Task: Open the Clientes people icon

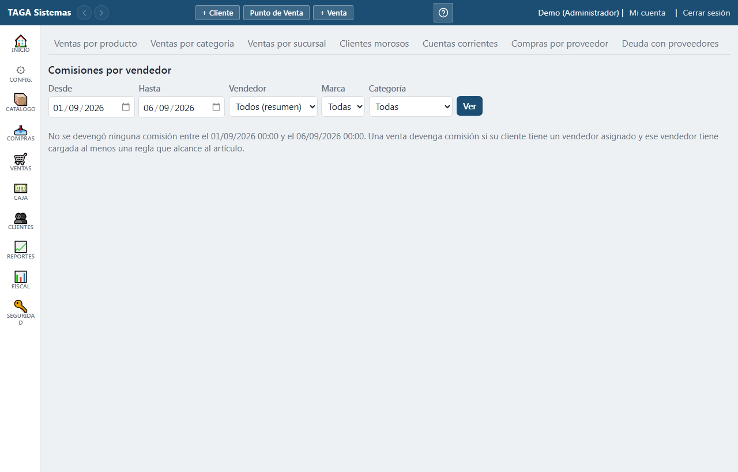Action: tap(21, 218)
